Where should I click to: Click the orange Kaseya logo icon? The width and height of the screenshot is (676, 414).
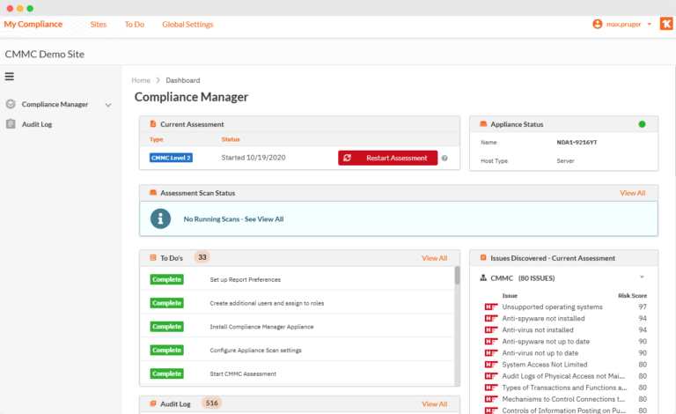(x=666, y=24)
